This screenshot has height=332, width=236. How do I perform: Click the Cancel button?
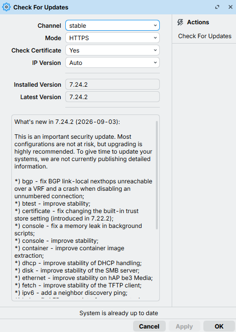coord(149,326)
